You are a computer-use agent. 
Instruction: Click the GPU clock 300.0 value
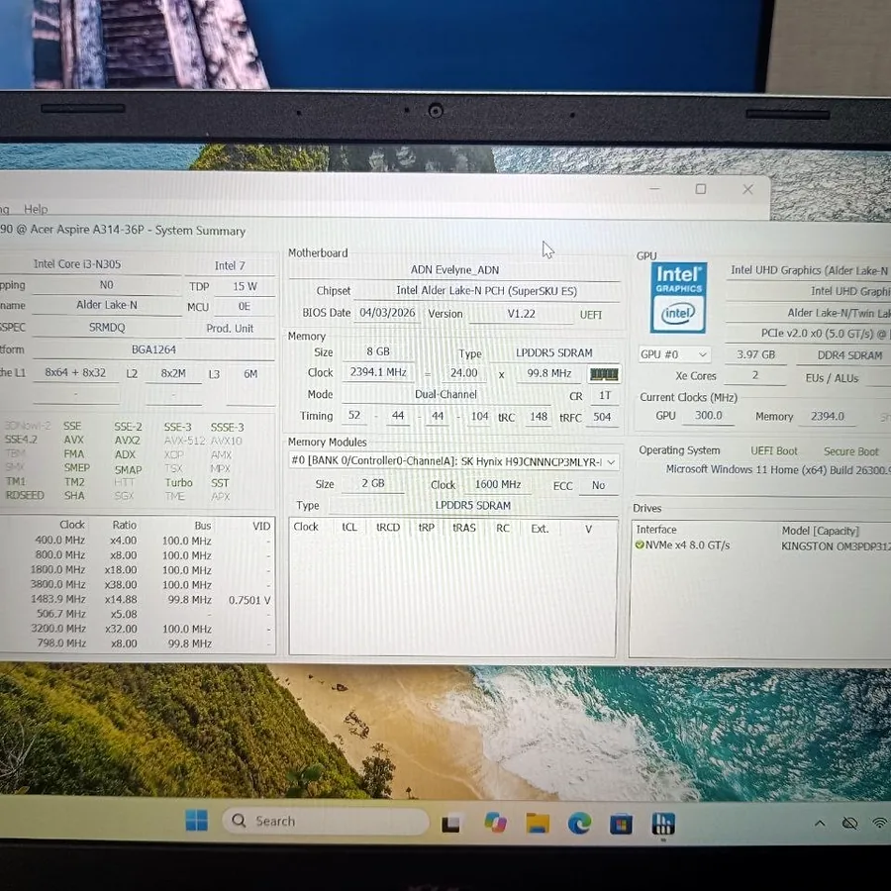point(708,416)
